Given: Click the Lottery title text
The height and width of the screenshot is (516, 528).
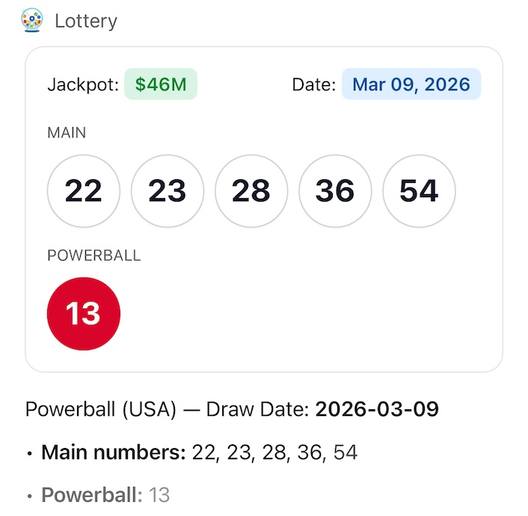Looking at the screenshot, I should click(x=86, y=20).
